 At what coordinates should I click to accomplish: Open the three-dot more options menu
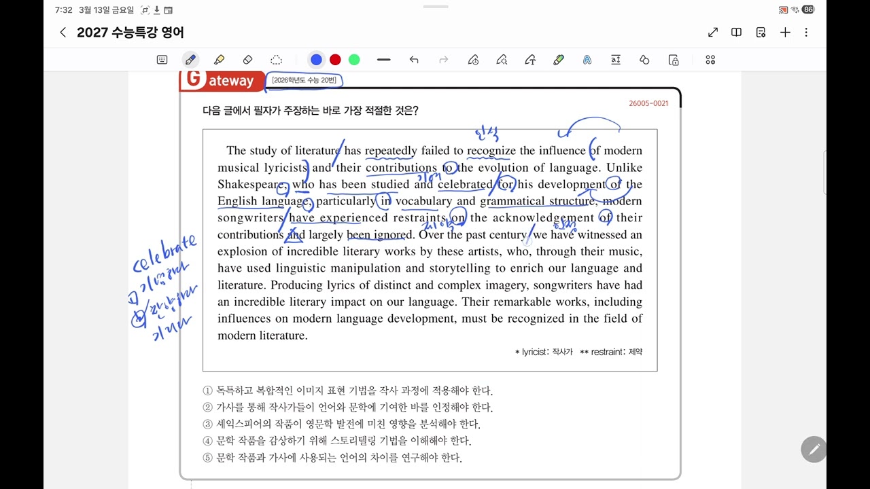[x=806, y=33]
